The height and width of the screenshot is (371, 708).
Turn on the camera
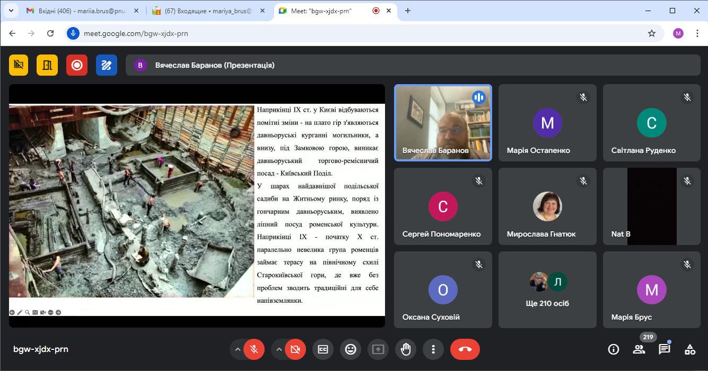click(x=295, y=349)
